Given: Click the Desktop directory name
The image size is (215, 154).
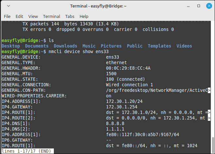Looking at the screenshot, I should [x=11, y=46].
